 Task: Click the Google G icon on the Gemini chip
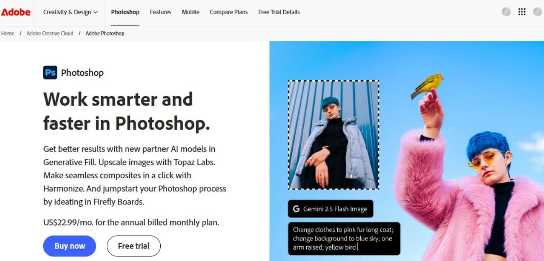[x=297, y=209]
